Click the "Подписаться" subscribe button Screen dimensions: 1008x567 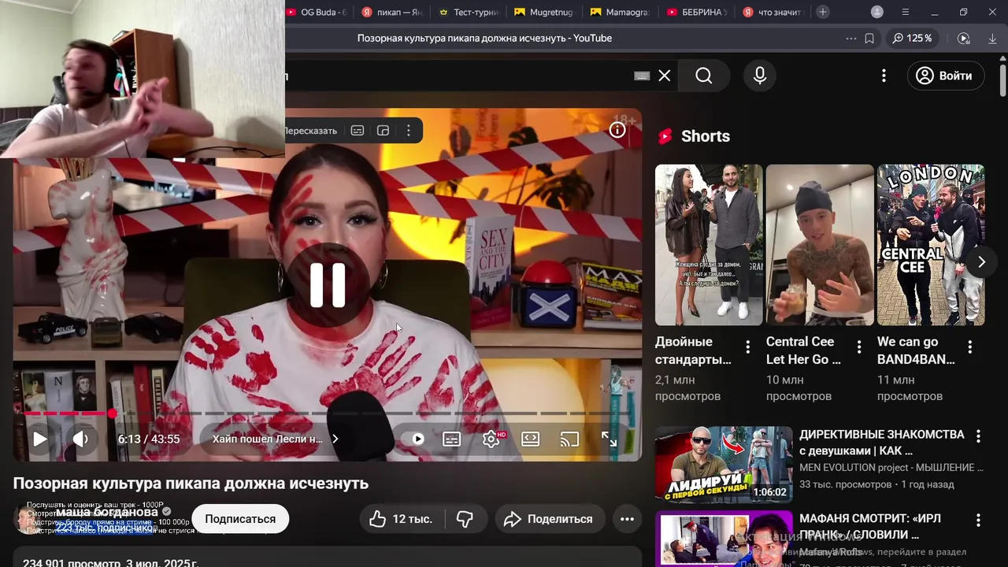240,519
